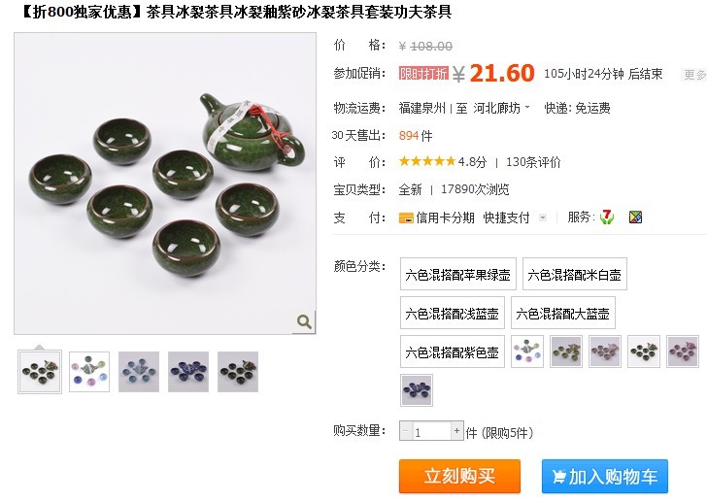The width and height of the screenshot is (707, 502).
Task: Select 六色混搭配紫色壶 color option
Action: pyautogui.click(x=453, y=351)
